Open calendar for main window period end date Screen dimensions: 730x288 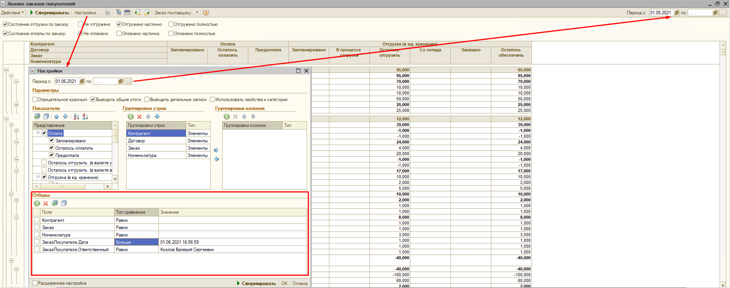click(x=715, y=13)
